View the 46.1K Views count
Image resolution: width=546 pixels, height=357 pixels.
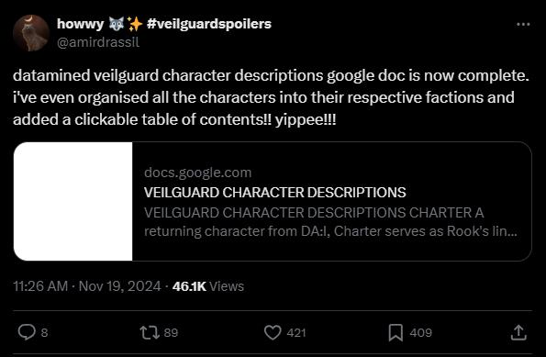pyautogui.click(x=208, y=286)
